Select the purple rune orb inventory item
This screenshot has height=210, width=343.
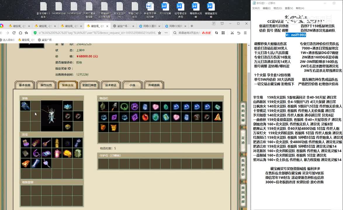tap(134, 106)
